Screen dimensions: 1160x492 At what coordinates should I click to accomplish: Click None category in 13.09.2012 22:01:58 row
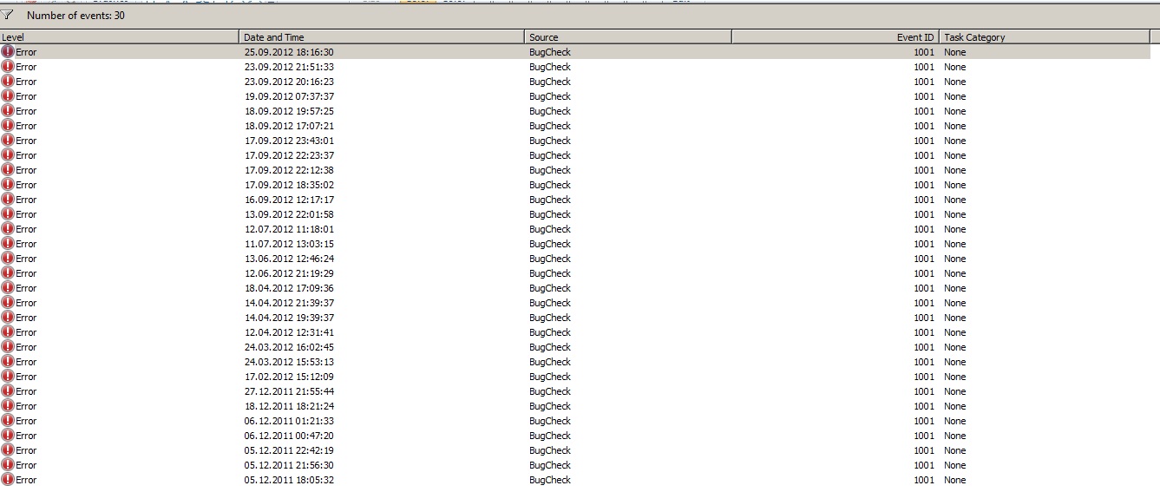click(x=955, y=214)
